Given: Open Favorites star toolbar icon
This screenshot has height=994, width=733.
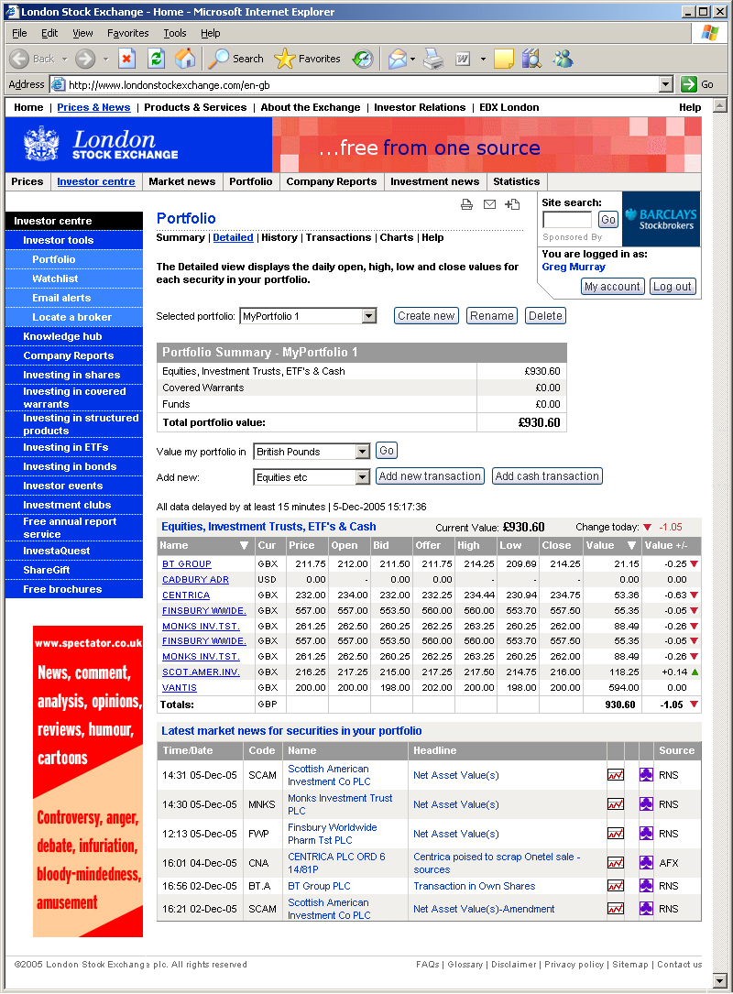Looking at the screenshot, I should pyautogui.click(x=285, y=59).
